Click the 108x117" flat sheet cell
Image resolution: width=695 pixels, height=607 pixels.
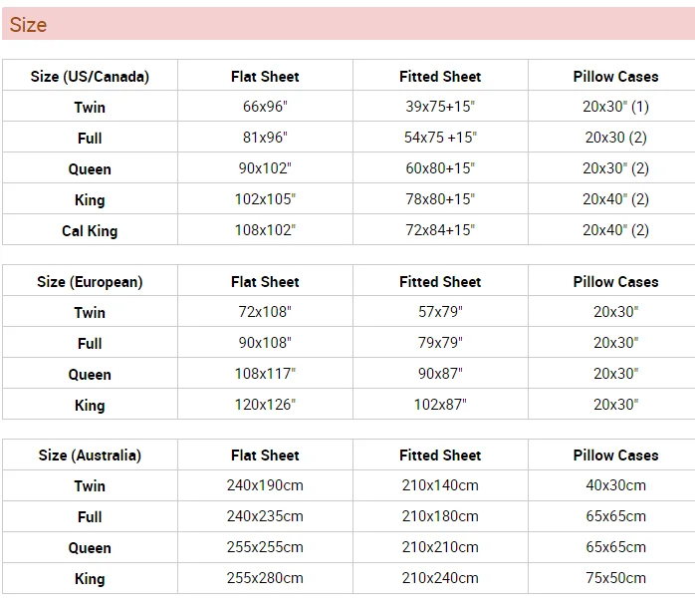(265, 374)
